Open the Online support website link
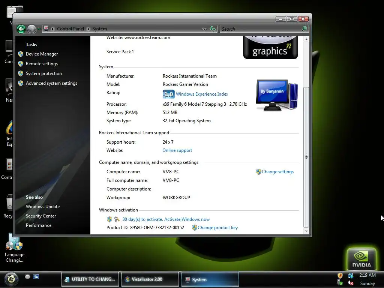 [177, 150]
